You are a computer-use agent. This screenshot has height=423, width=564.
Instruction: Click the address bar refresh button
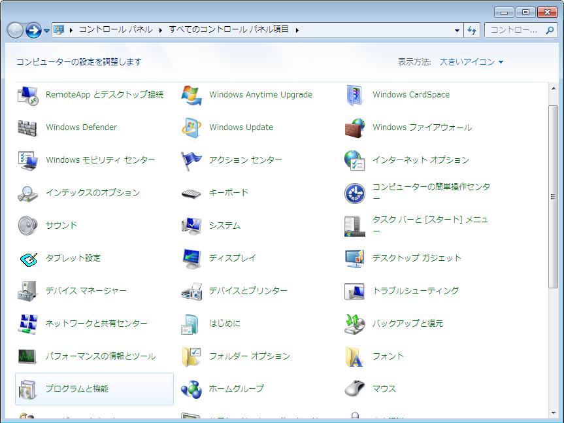point(472,30)
